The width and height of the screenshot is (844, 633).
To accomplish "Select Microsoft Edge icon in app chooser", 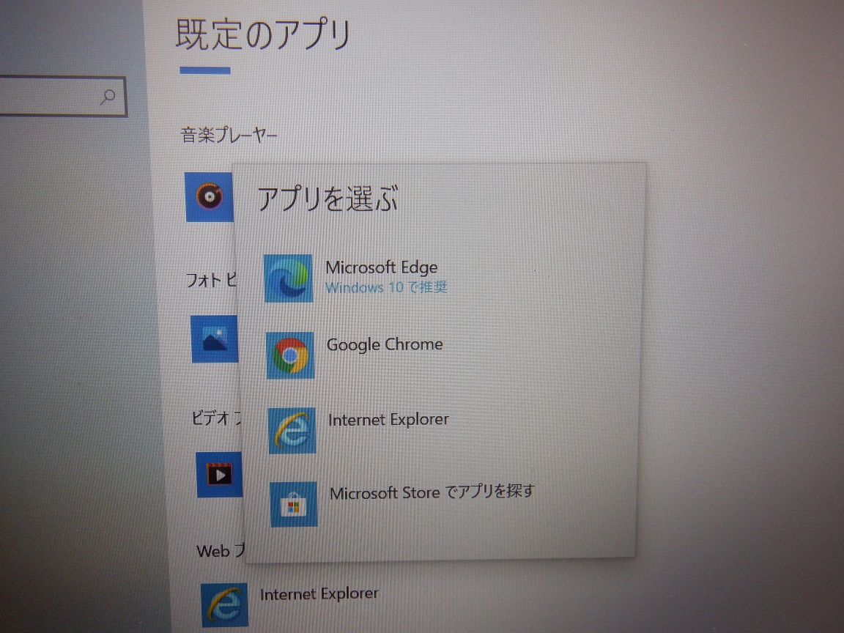I will (288, 278).
